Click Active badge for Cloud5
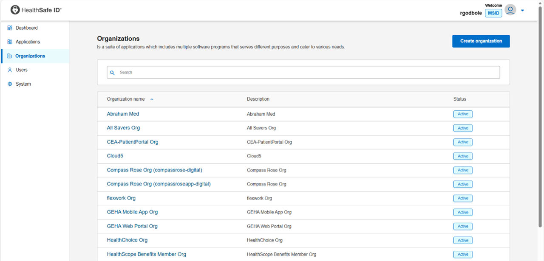The width and height of the screenshot is (544, 261). click(x=463, y=156)
